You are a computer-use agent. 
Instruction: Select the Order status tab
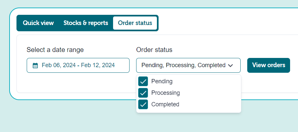pyautogui.click(x=135, y=23)
